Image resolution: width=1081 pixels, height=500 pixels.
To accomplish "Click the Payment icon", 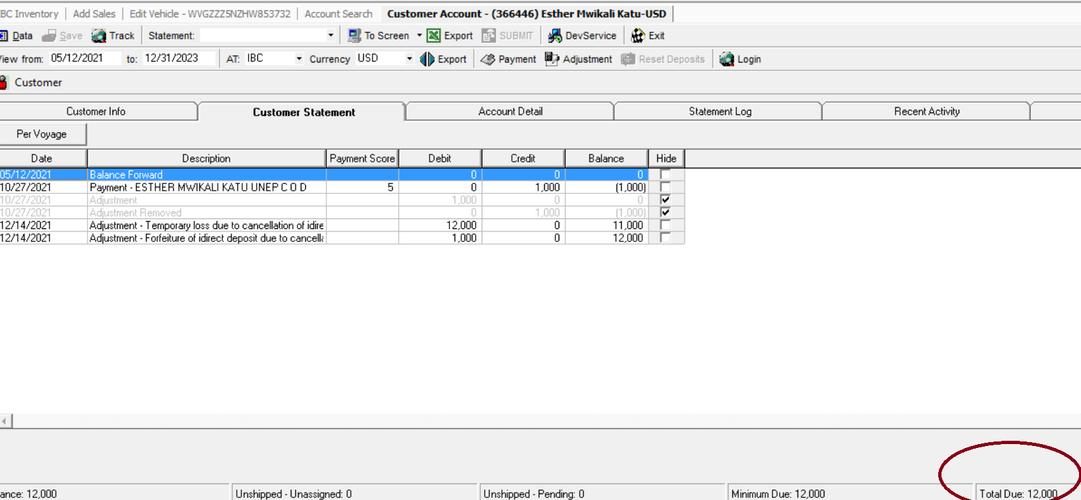I will coord(488,59).
